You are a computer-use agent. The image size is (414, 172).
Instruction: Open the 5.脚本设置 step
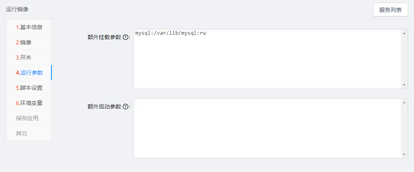click(x=29, y=88)
